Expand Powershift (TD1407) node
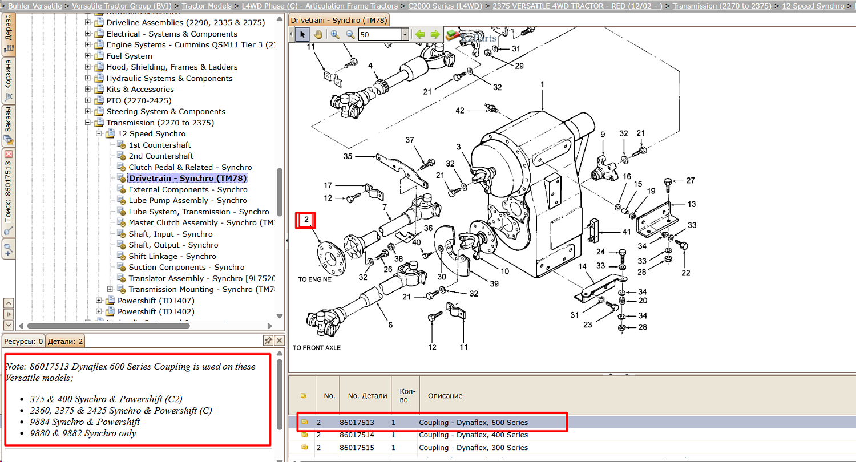The width and height of the screenshot is (856, 462). [99, 301]
